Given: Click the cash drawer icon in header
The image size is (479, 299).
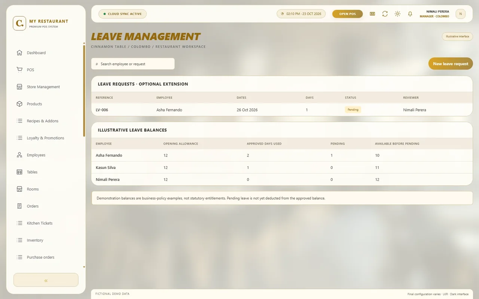Looking at the screenshot, I should (372, 14).
